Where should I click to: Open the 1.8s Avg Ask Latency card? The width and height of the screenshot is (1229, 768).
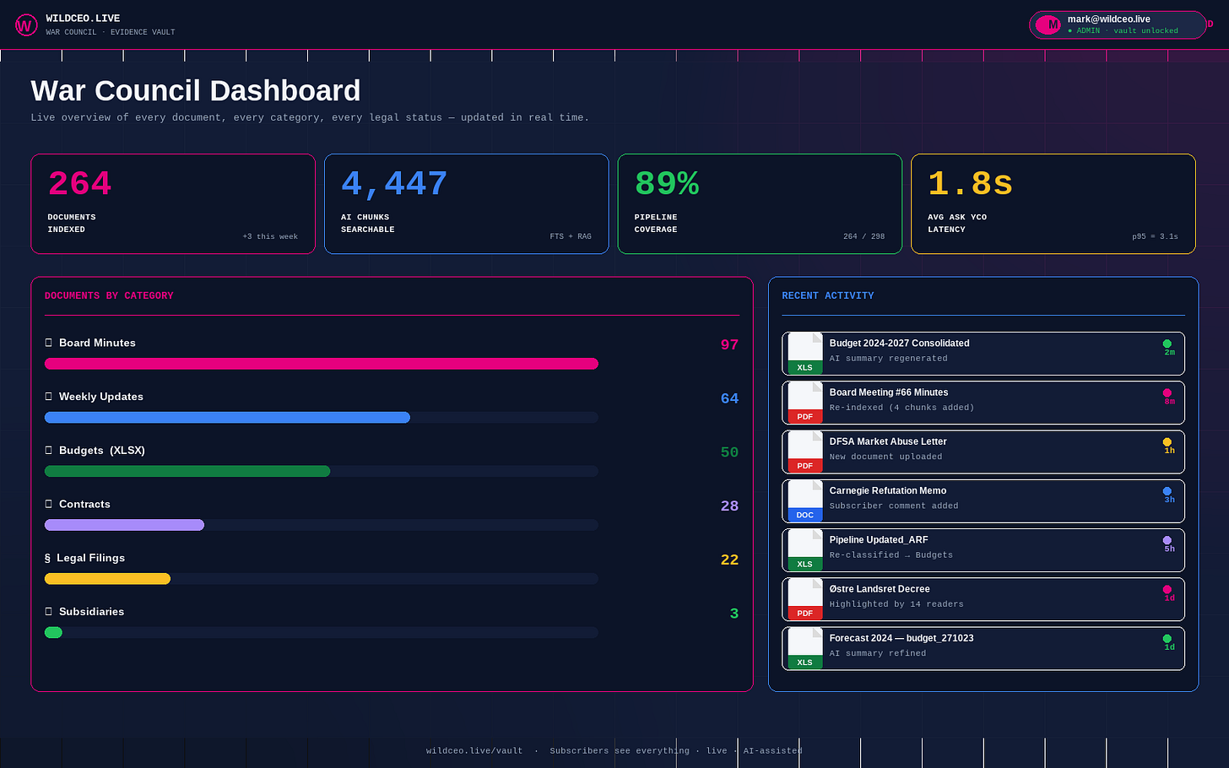click(1053, 204)
